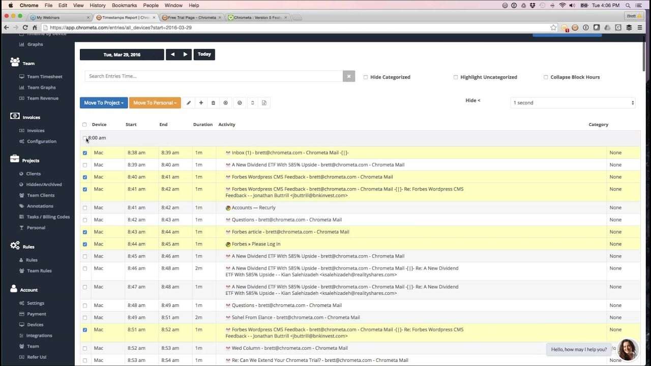Enable Hide Categorized checkbox

pos(366,77)
